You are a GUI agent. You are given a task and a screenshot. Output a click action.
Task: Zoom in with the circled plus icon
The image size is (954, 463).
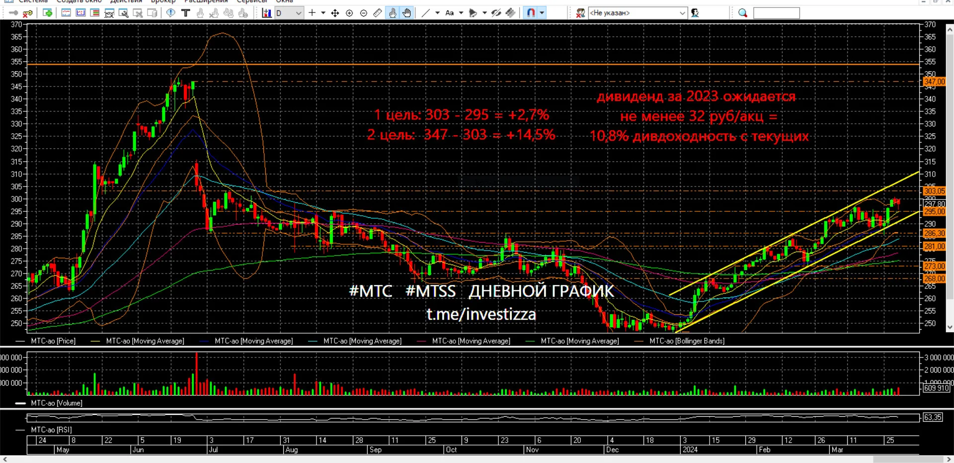[x=349, y=13]
